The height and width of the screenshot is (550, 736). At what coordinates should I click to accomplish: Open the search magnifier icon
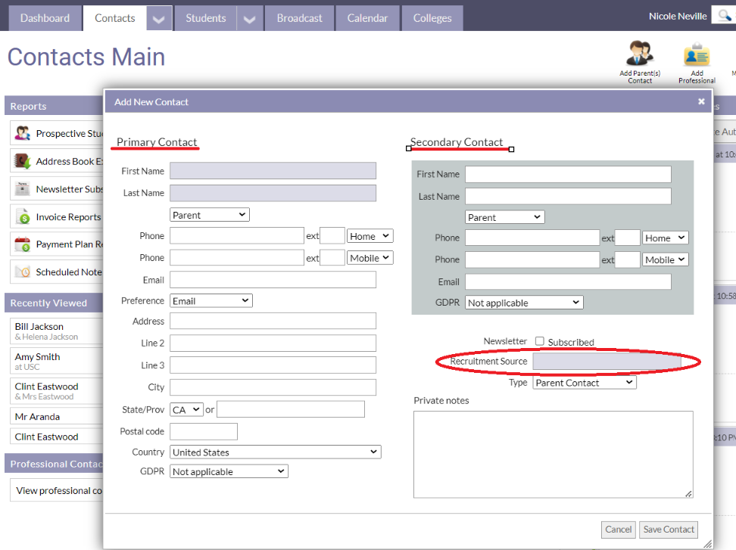pos(725,15)
